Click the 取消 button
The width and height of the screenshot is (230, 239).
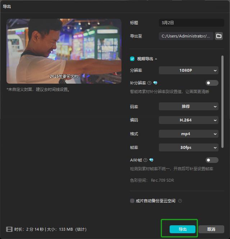(x=211, y=229)
